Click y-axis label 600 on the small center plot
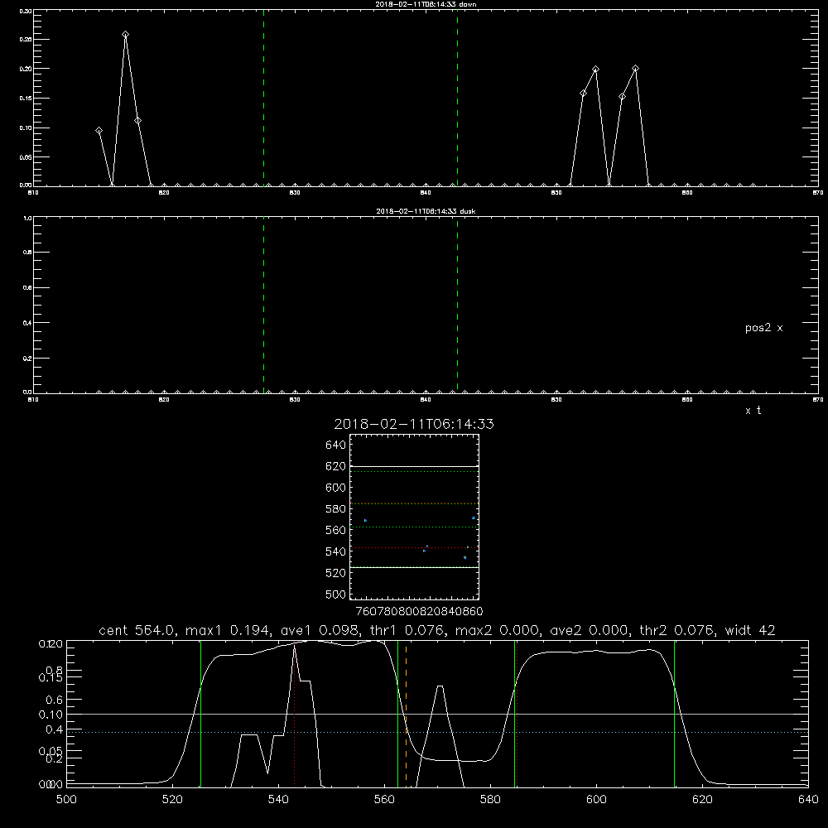Image resolution: width=828 pixels, height=828 pixels. (336, 488)
